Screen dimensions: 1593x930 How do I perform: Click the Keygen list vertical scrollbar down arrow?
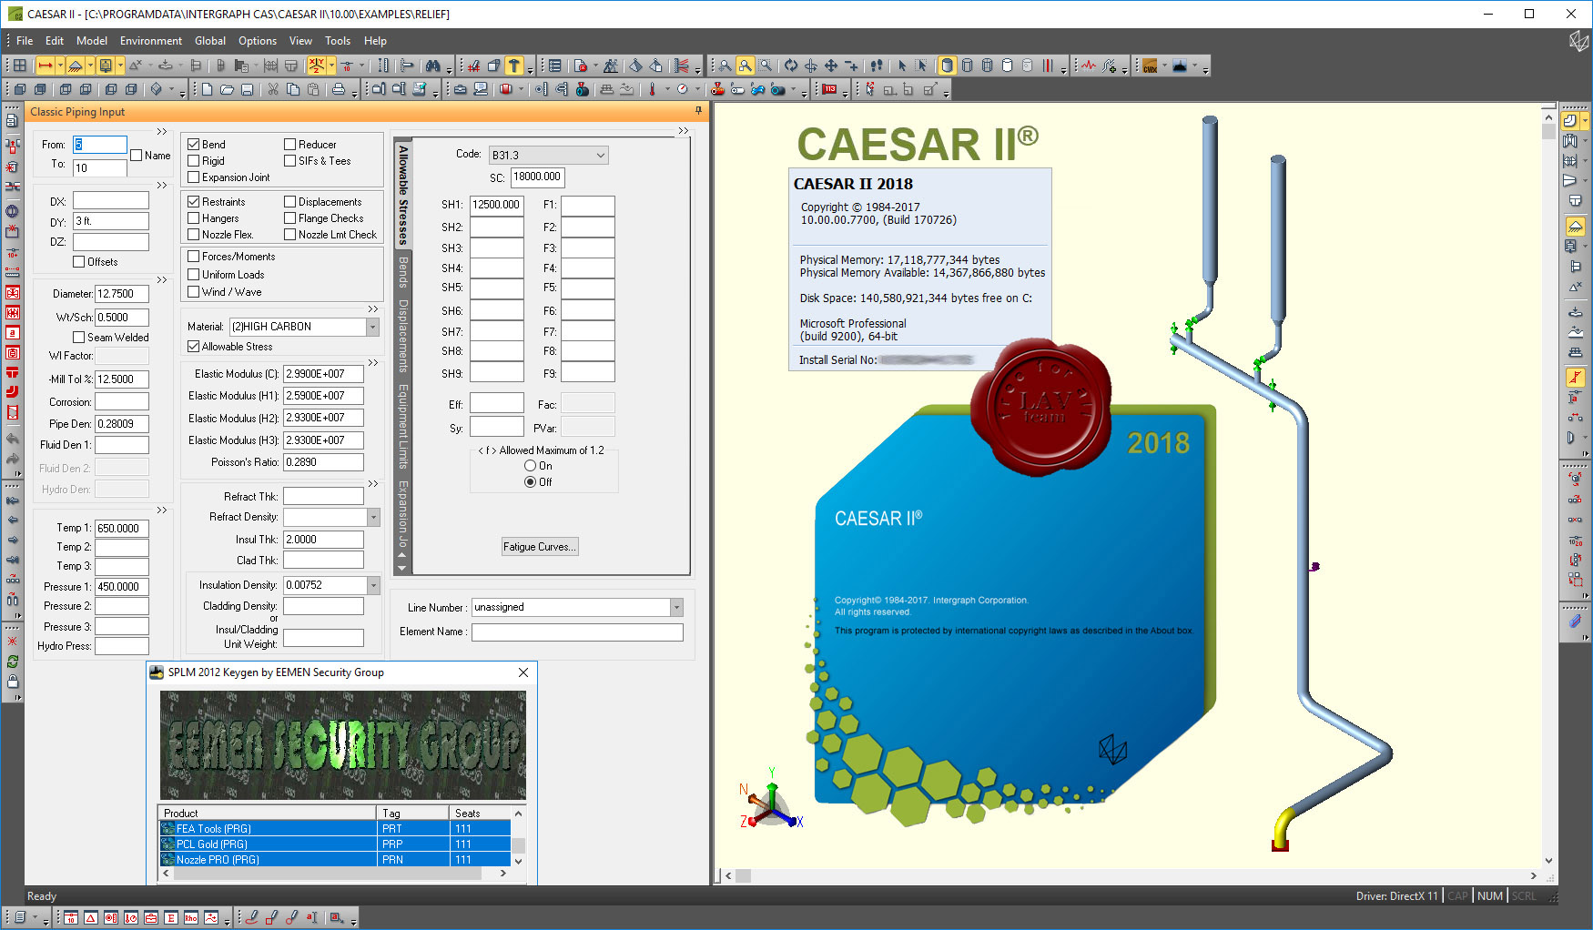[518, 861]
